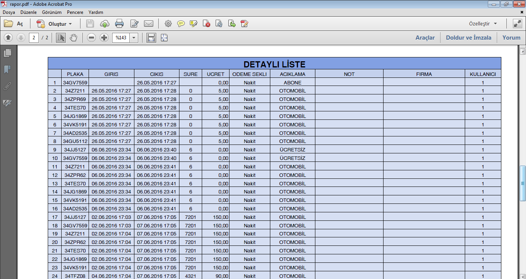Activate the text selection cursor tool
Screen dimensions: 526x279
tap(60, 38)
